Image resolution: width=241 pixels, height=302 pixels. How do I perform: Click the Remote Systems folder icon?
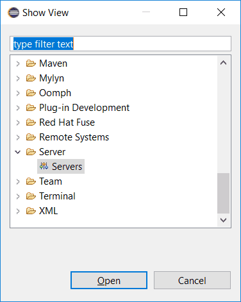[31, 137]
